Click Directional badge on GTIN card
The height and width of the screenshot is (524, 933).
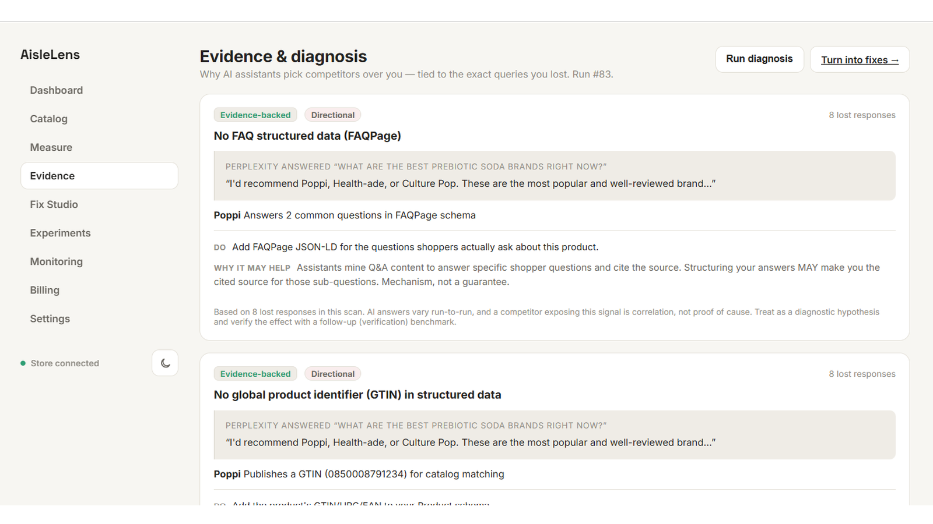332,374
